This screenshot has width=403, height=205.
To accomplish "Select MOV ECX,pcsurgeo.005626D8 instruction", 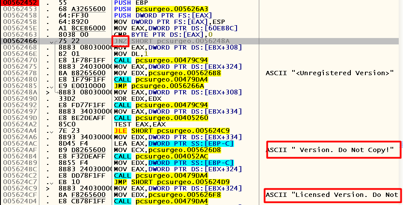I will 168,150.
